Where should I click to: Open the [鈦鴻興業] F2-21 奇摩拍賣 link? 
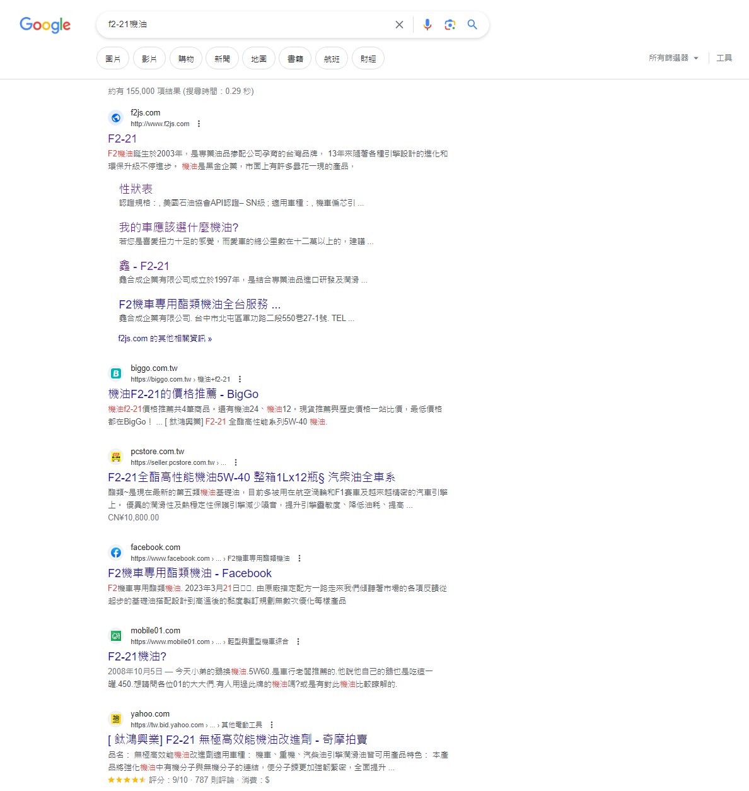tap(238, 739)
